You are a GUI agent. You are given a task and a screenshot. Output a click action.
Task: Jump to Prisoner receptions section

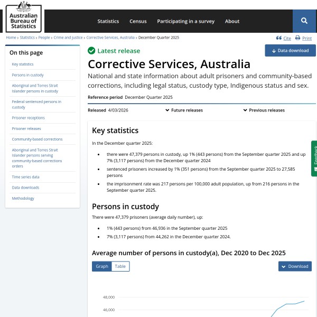pos(28,118)
